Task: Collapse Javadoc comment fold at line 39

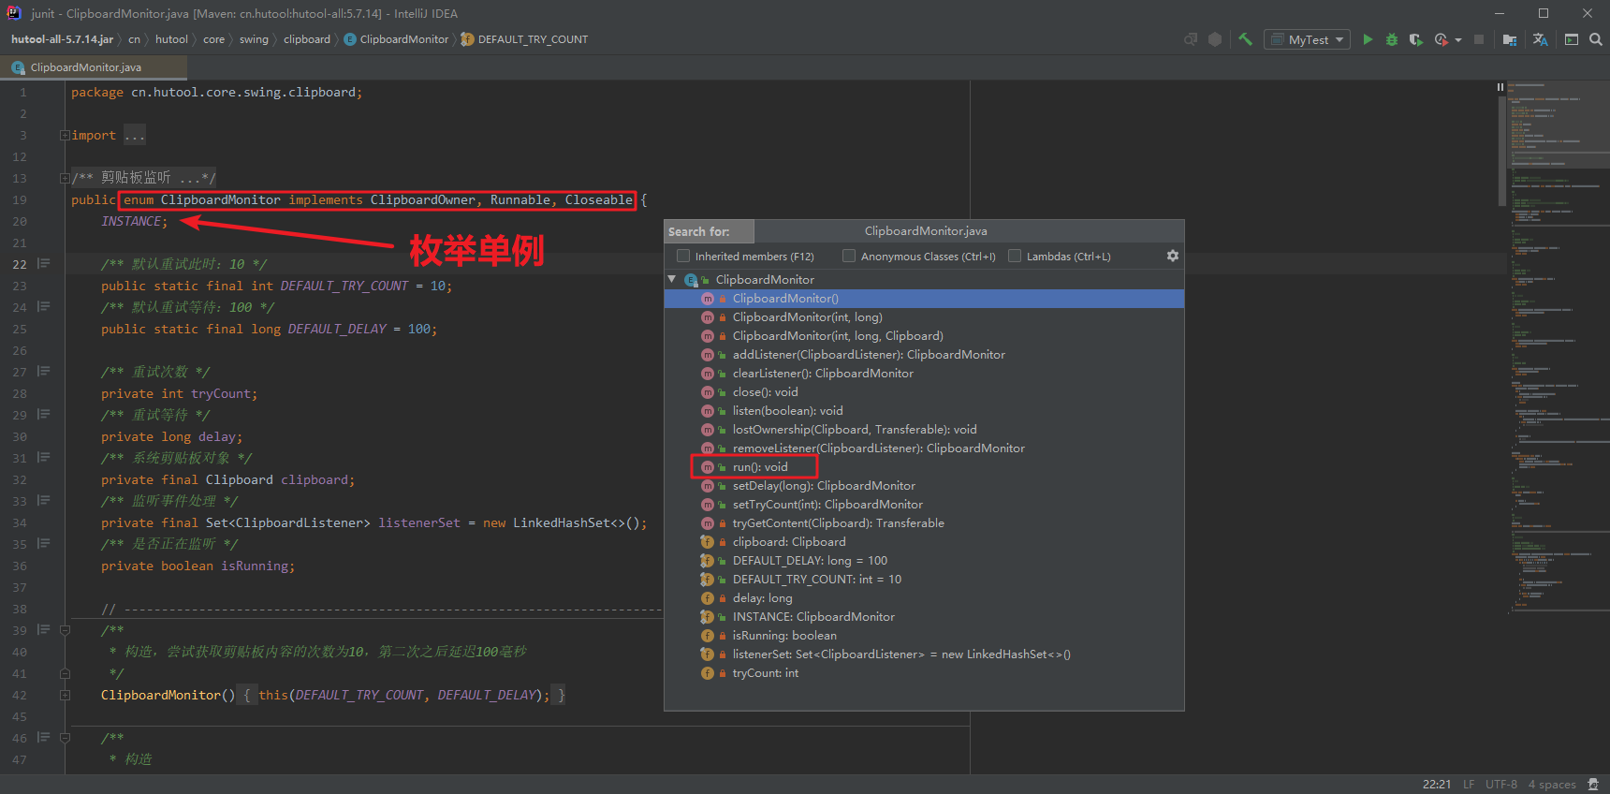Action: (65, 630)
